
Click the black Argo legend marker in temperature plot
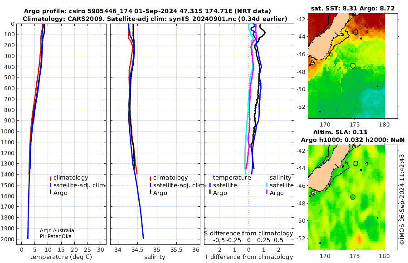[x=50, y=192]
